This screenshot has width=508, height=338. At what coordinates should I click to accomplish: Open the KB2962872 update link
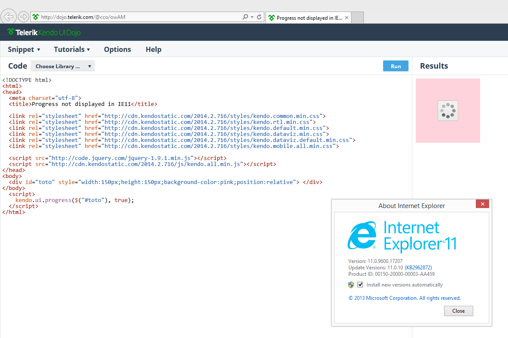click(x=418, y=268)
